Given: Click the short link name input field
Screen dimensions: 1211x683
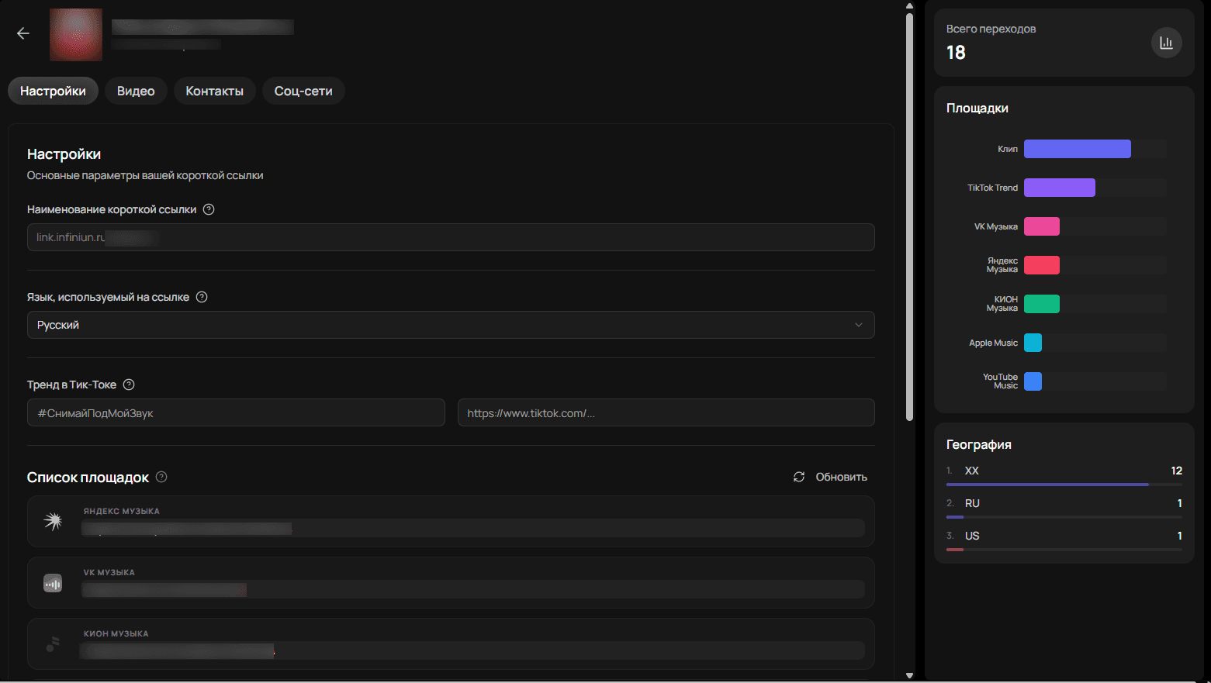Looking at the screenshot, I should coord(450,237).
